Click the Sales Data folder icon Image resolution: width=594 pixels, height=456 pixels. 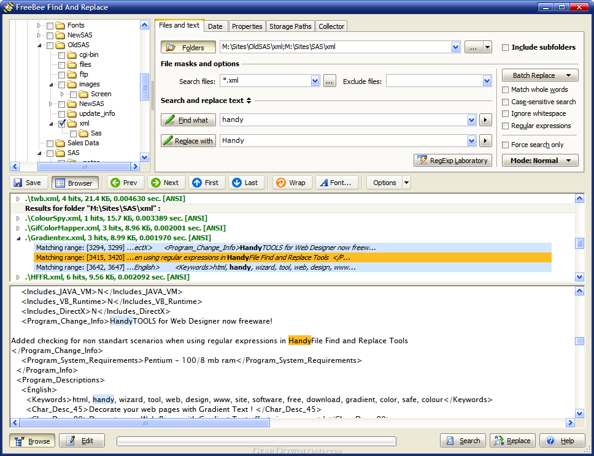60,143
